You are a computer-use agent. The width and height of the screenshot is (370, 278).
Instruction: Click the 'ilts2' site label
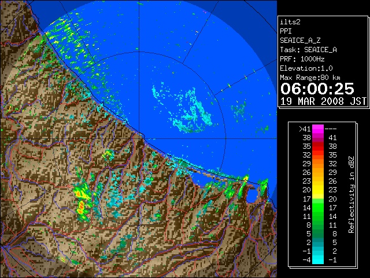pos(290,22)
